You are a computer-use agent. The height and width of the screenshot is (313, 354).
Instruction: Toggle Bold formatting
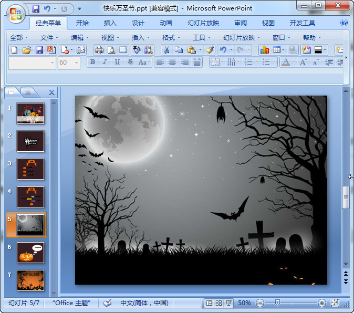point(92,62)
